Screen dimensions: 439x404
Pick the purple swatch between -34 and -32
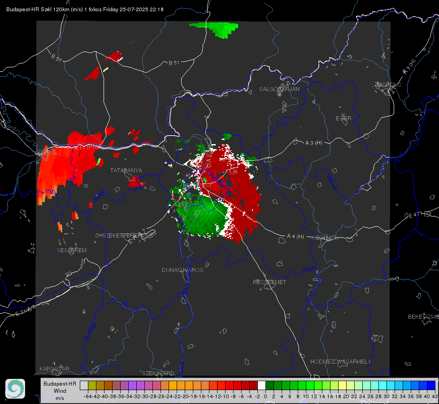132,385
